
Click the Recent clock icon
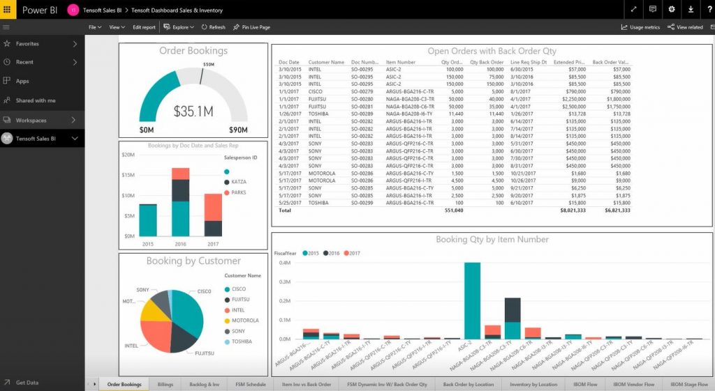[7, 62]
